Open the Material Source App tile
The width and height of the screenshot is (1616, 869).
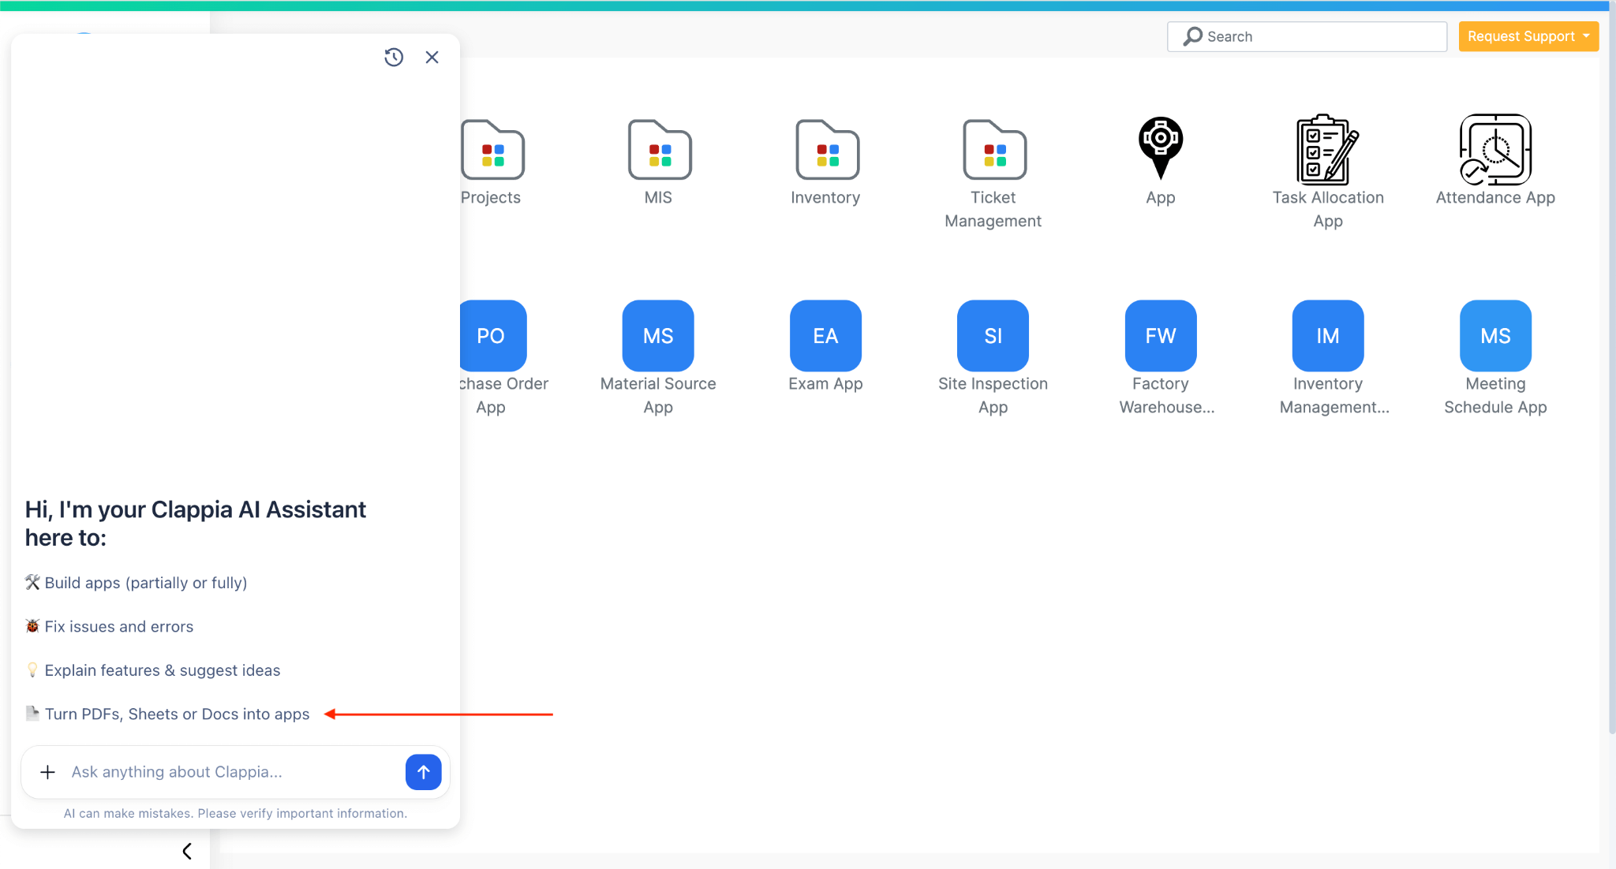pos(658,336)
